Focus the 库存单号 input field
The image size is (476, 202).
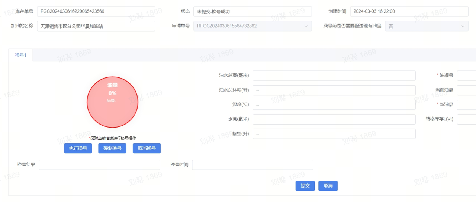[x=96, y=11]
